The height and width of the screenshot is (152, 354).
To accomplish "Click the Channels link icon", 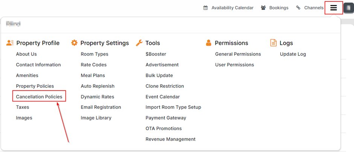I will click(x=298, y=8).
